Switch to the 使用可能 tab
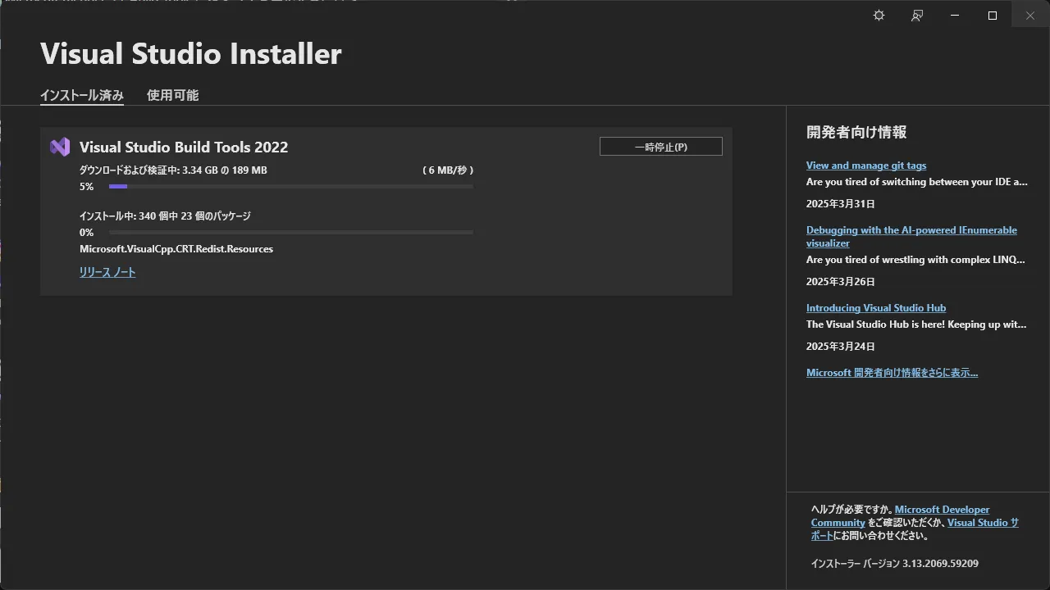The width and height of the screenshot is (1050, 590). coord(172,95)
